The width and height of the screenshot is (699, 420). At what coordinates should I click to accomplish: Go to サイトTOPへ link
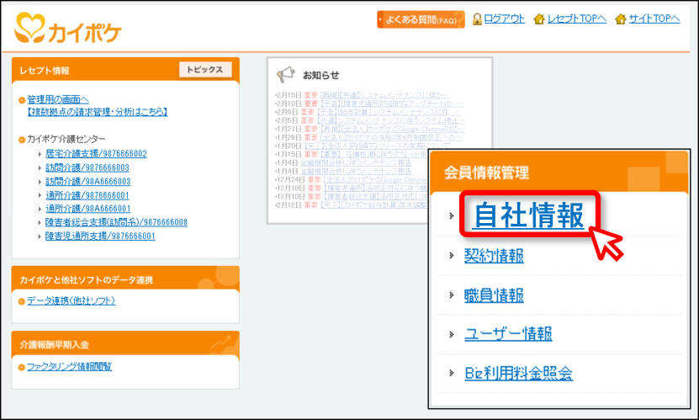click(x=654, y=19)
